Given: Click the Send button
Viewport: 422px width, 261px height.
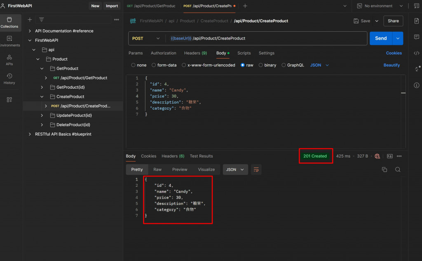Looking at the screenshot, I should point(381,38).
